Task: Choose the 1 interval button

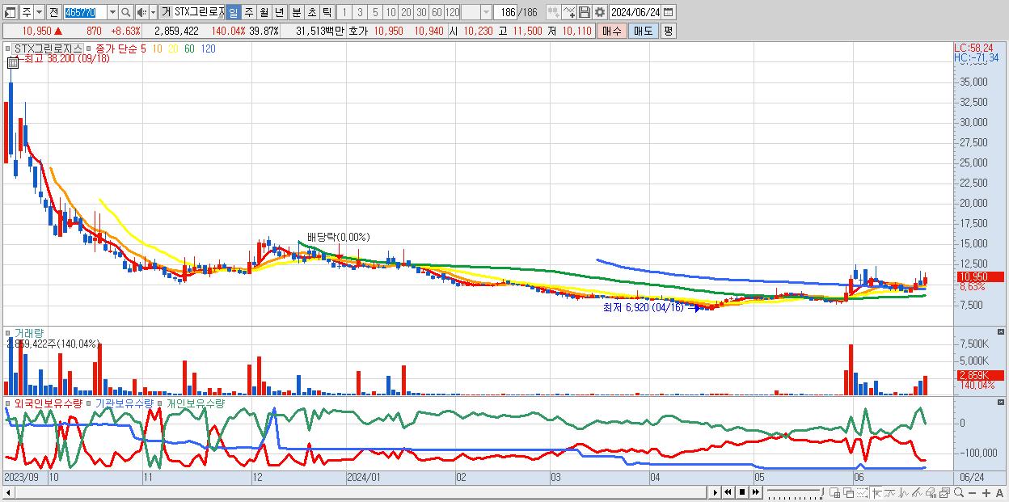Action: pyautogui.click(x=344, y=12)
